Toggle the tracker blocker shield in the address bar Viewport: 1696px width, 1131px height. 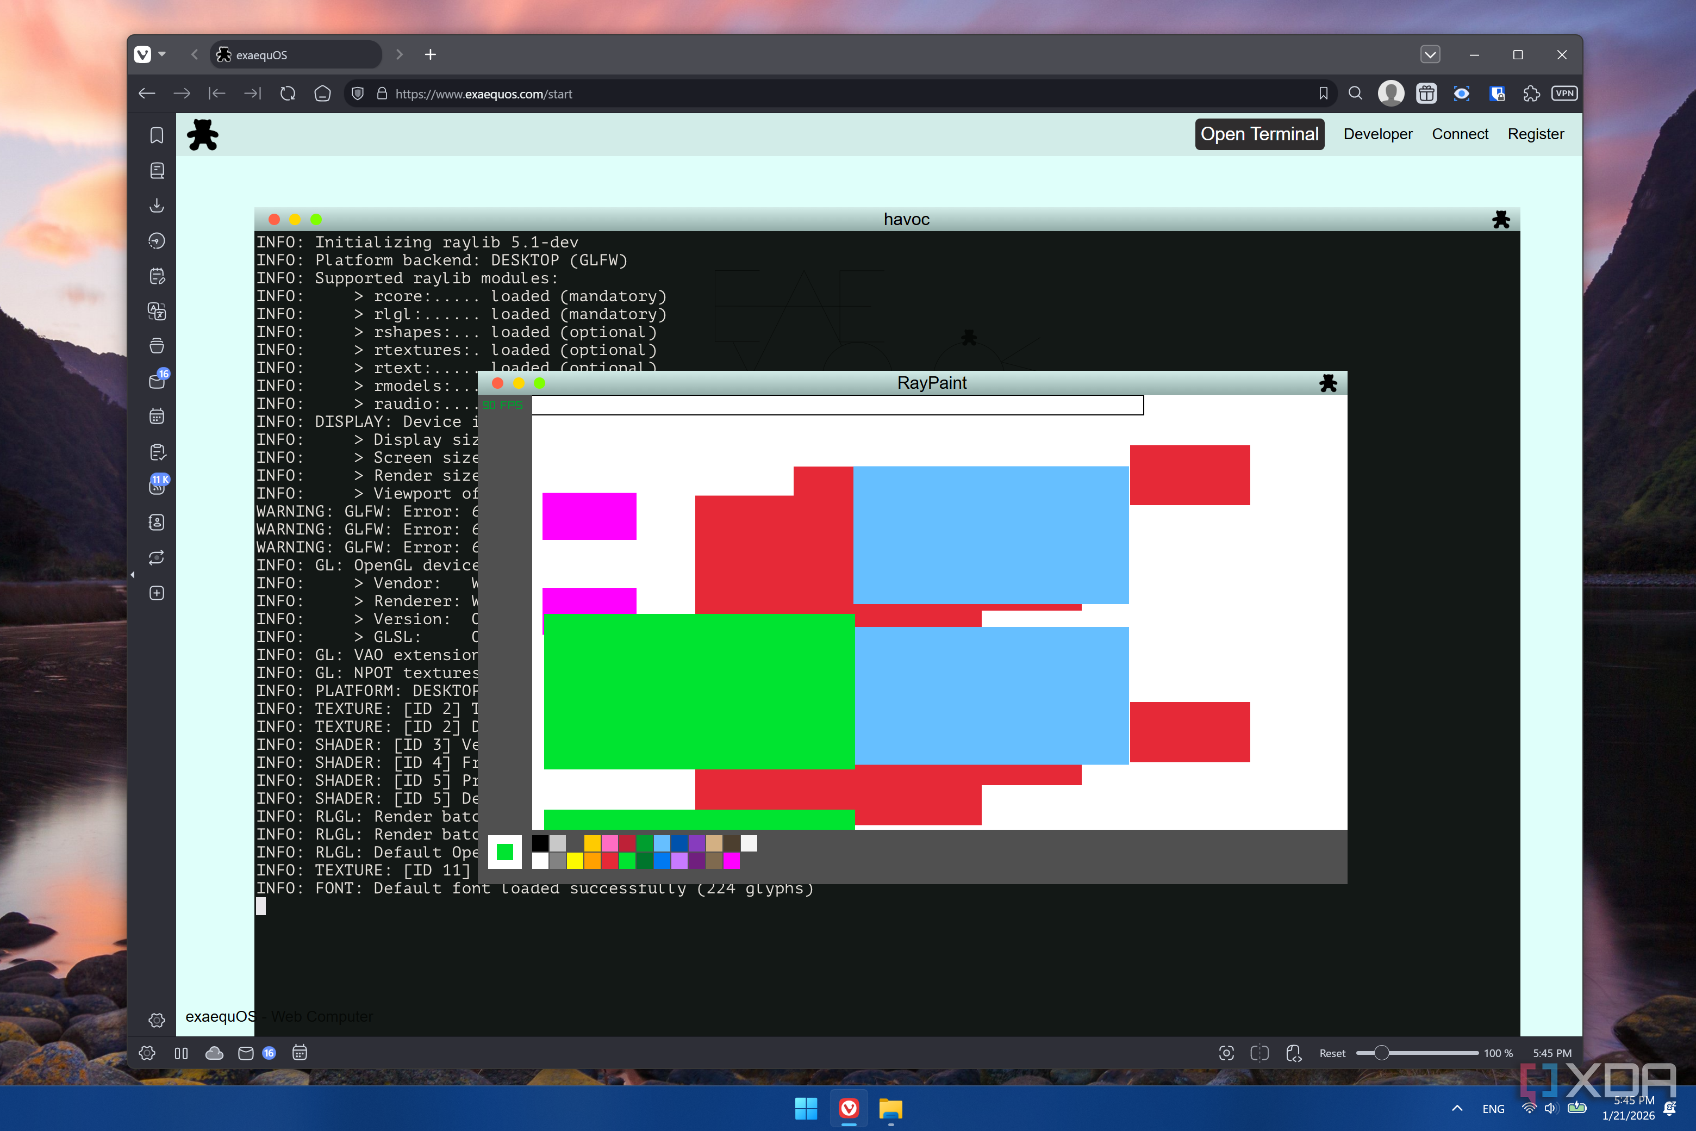point(358,94)
